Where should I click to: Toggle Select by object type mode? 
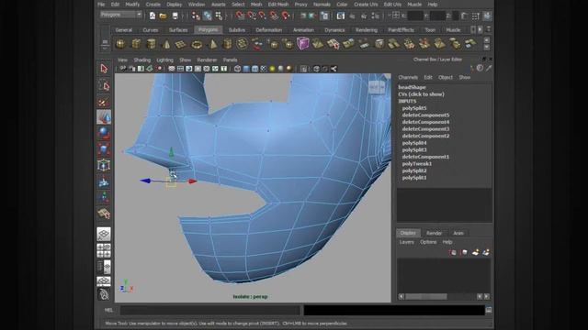208,16
